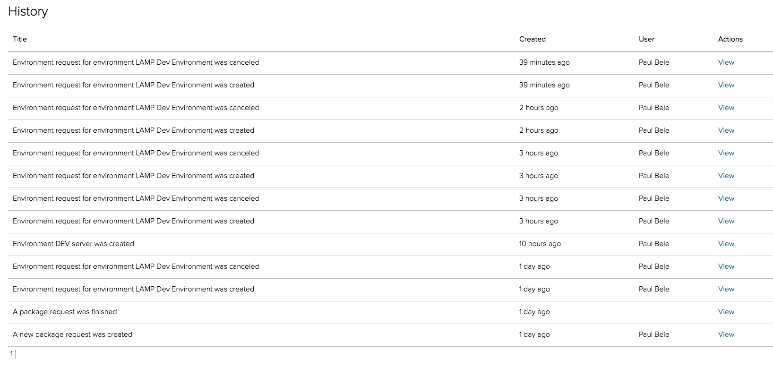View the new package request was created entry
Viewport: 773px width, 377px height.
coord(726,334)
